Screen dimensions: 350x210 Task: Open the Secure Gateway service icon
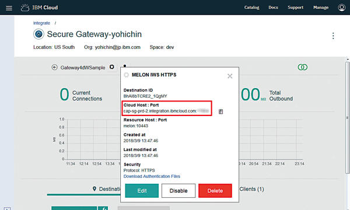(38, 34)
